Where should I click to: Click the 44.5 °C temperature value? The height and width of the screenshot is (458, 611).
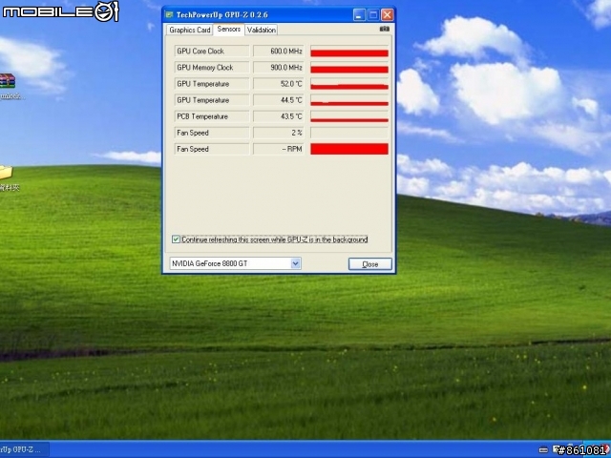[x=278, y=100]
